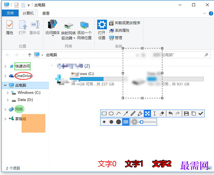The image size is (214, 175).
Task: Open Explorer help question mark icon
Action: [x=211, y=13]
